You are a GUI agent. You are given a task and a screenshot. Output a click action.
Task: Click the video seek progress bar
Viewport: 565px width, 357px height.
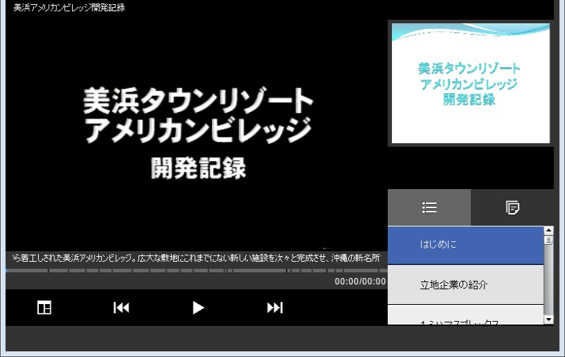197,270
